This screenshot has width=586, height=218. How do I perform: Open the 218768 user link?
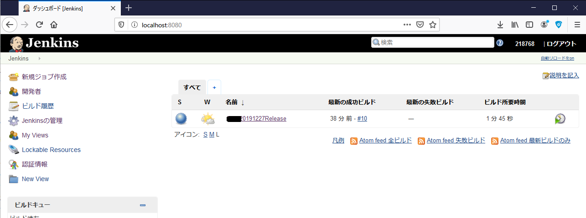tap(525, 44)
